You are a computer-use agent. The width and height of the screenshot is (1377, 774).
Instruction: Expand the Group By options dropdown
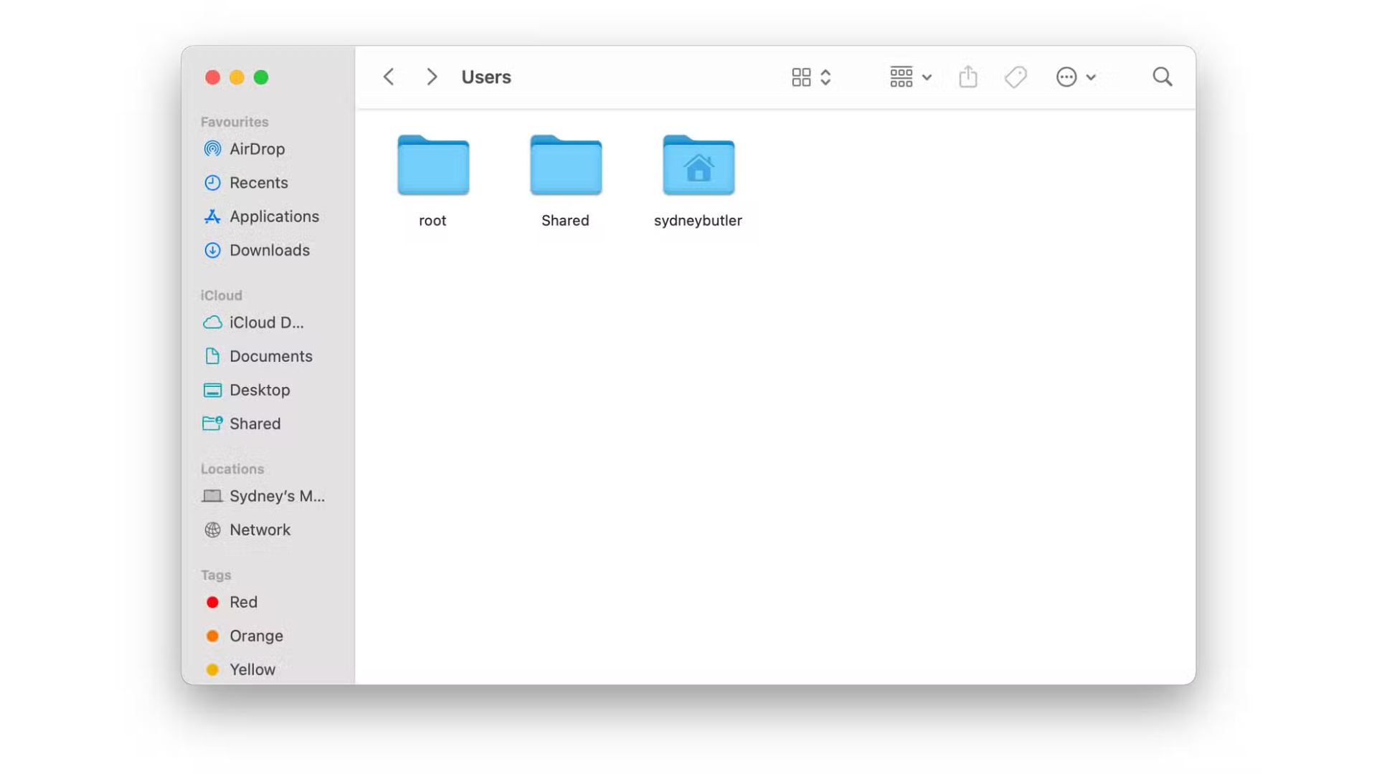[909, 77]
